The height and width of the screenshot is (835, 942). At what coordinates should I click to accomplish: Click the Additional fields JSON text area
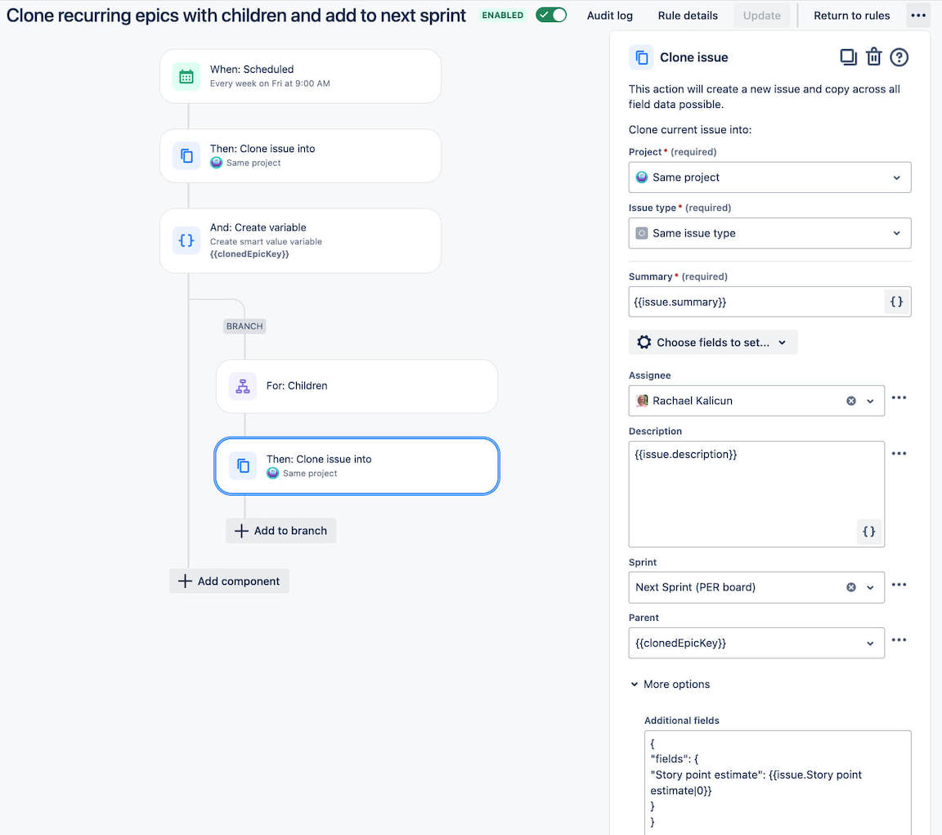[778, 782]
